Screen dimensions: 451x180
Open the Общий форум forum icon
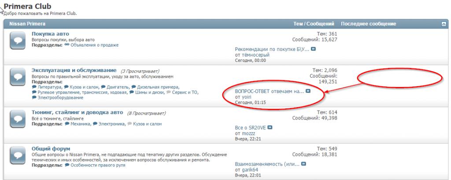[x=18, y=155]
